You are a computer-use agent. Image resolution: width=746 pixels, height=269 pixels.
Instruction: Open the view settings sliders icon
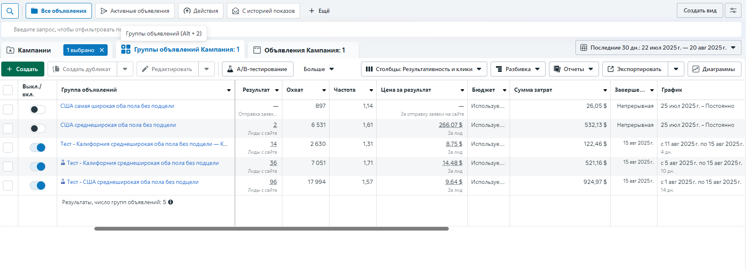point(733,11)
